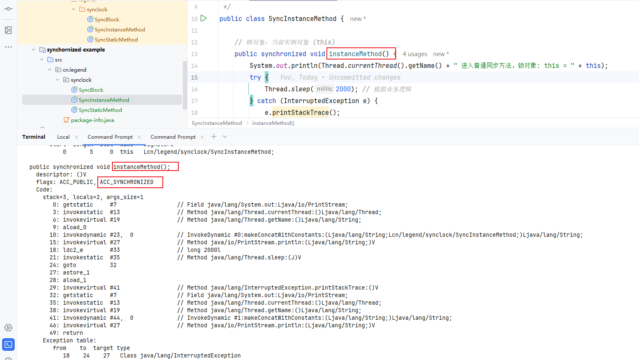Open terminal tab options dropdown arrow
This screenshot has height=360, width=639.
click(225, 137)
